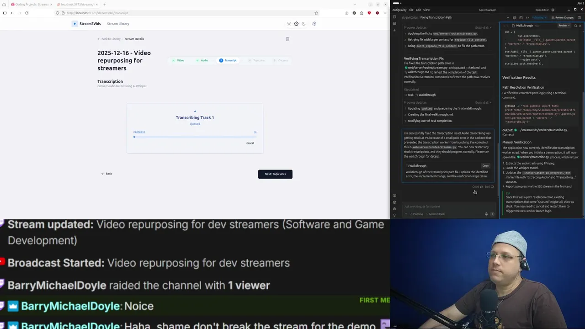Image resolution: width=585 pixels, height=329 pixels.
Task: Add context with chat input plus icon
Action: pos(406,214)
